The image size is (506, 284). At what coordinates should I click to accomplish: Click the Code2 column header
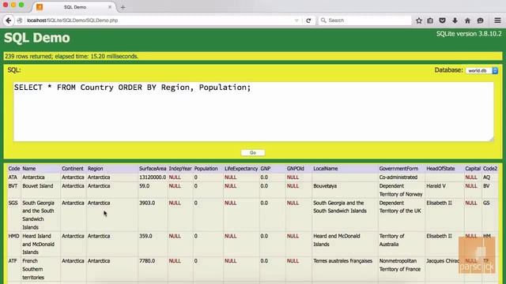click(x=490, y=168)
